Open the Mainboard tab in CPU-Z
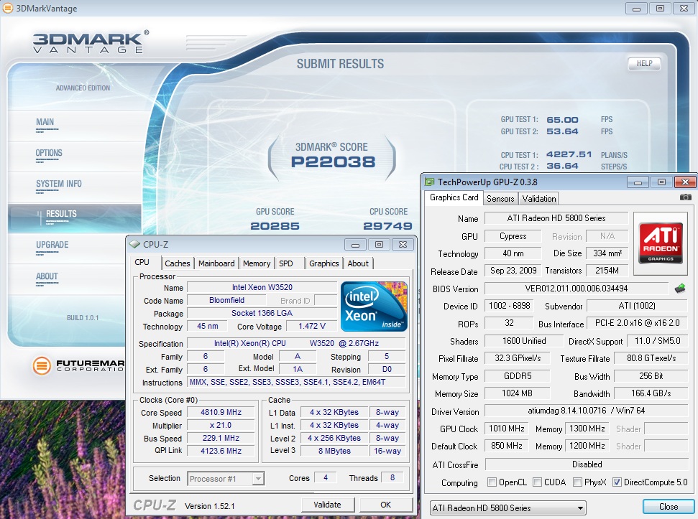The width and height of the screenshot is (698, 519). click(x=216, y=263)
